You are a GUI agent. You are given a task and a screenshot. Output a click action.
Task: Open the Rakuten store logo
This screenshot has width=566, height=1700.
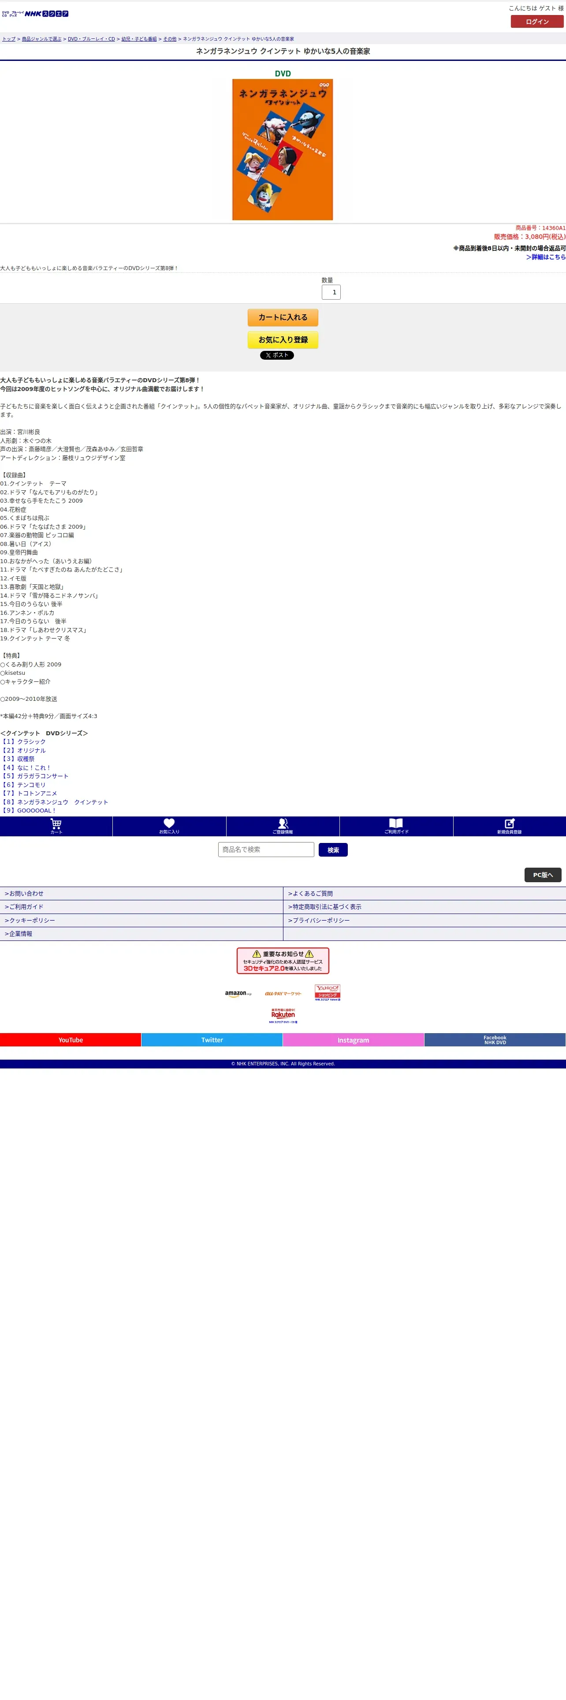(283, 1015)
